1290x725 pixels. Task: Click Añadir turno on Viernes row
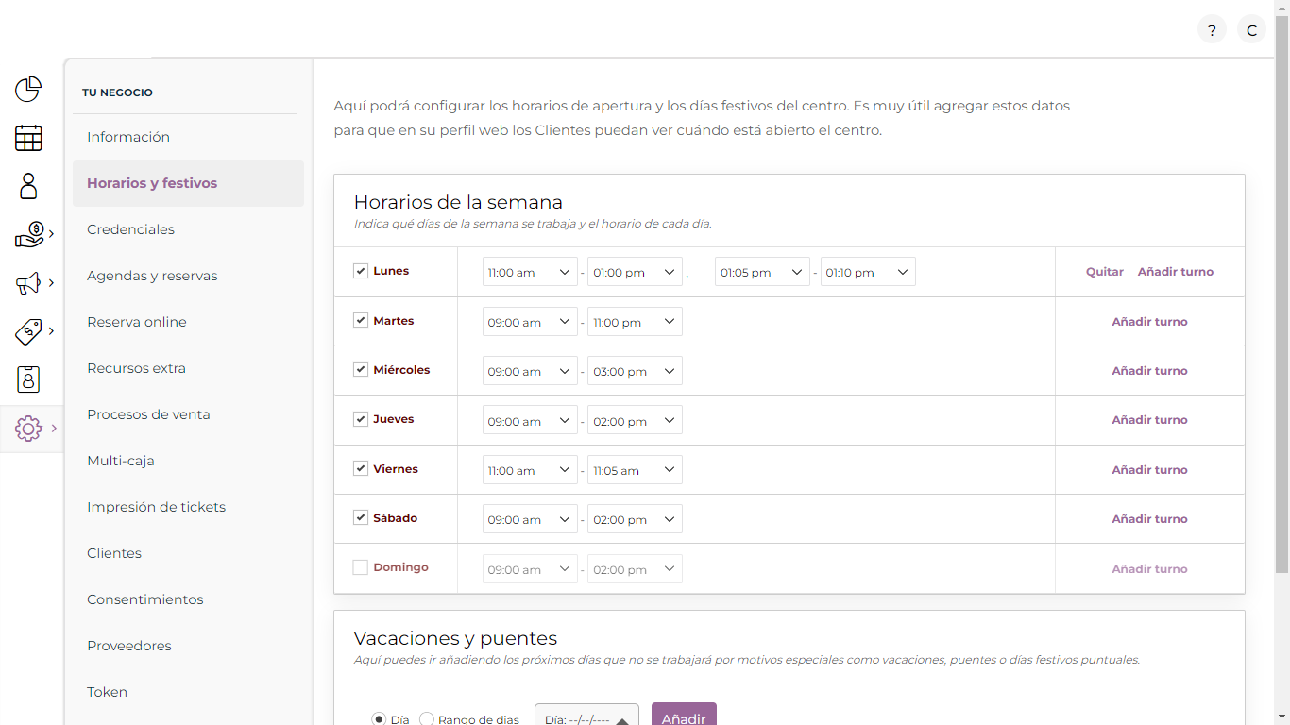(x=1149, y=470)
